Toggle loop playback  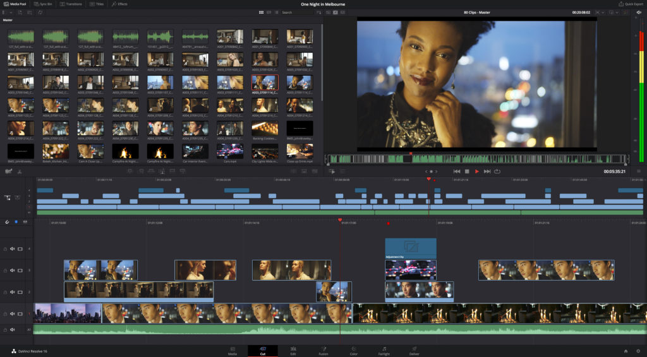click(x=497, y=172)
